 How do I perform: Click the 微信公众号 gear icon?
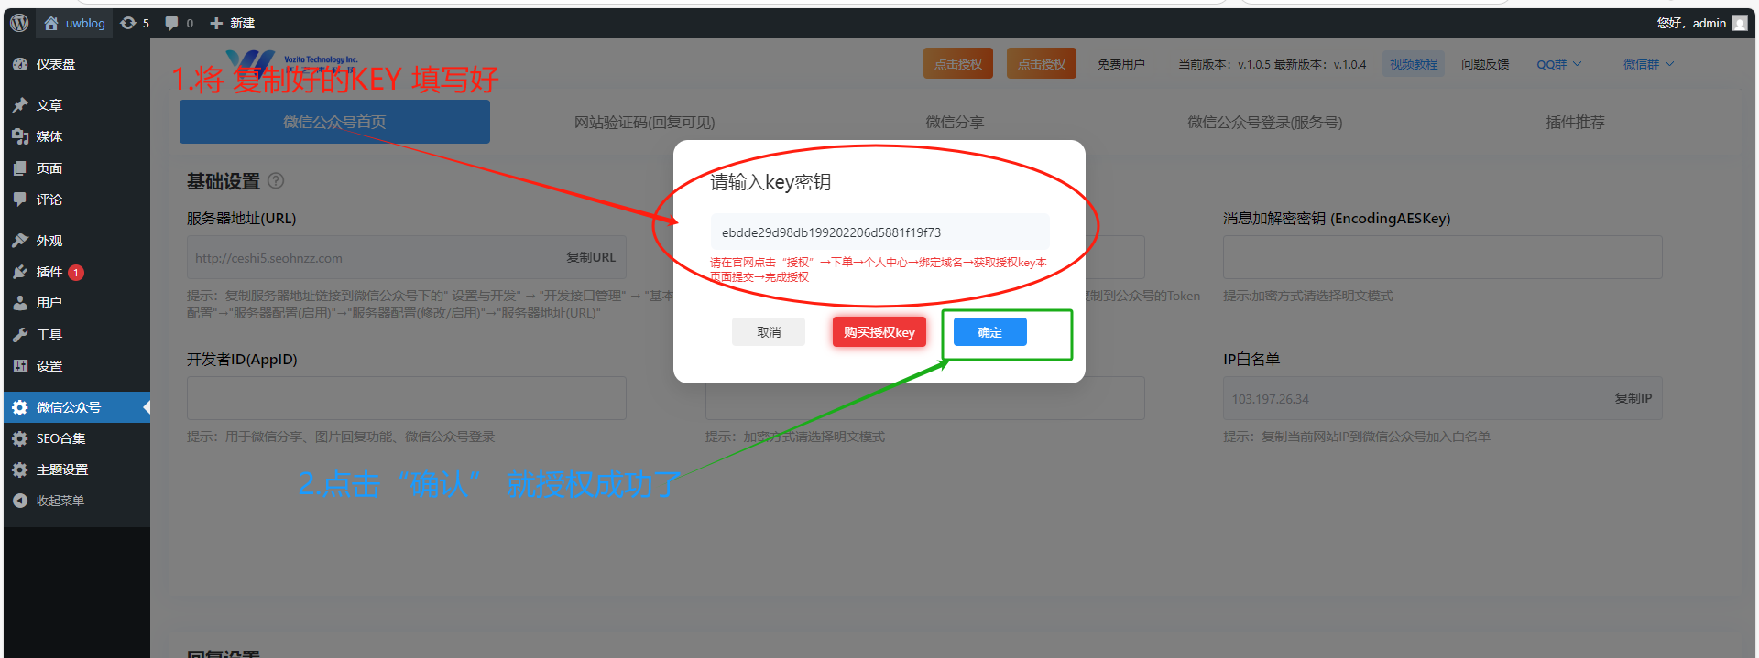coord(20,407)
